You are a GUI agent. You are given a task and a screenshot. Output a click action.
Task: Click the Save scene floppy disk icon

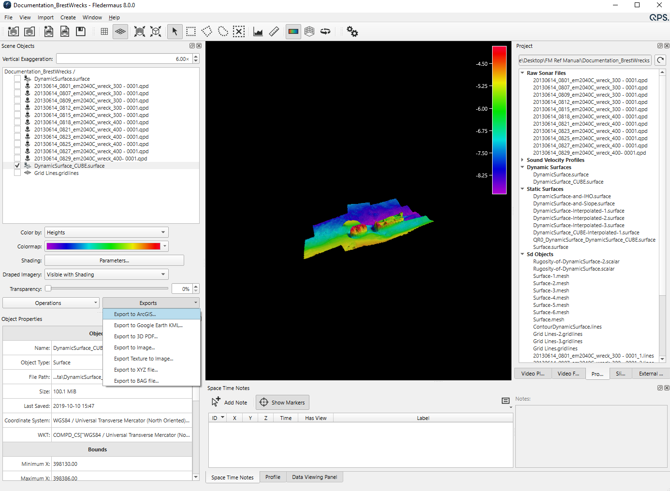[x=81, y=32]
